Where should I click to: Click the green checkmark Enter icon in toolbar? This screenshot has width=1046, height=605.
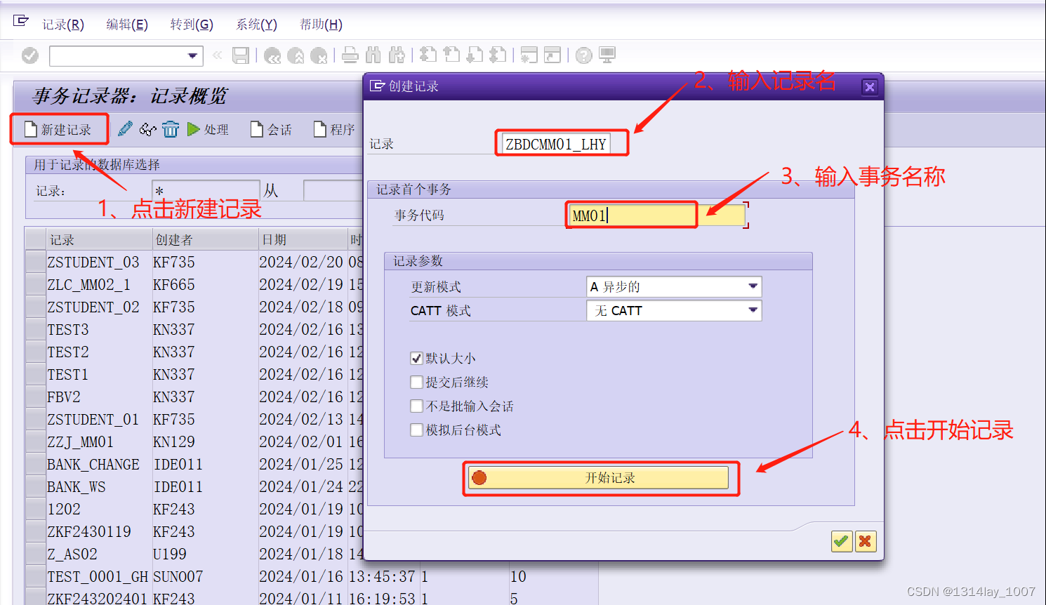(30, 55)
